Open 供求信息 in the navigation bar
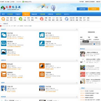Viewport: 101px width, 101px height. [10, 14]
